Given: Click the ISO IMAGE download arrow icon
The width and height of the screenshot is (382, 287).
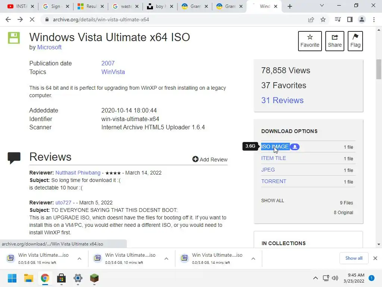Looking at the screenshot, I should (295, 147).
